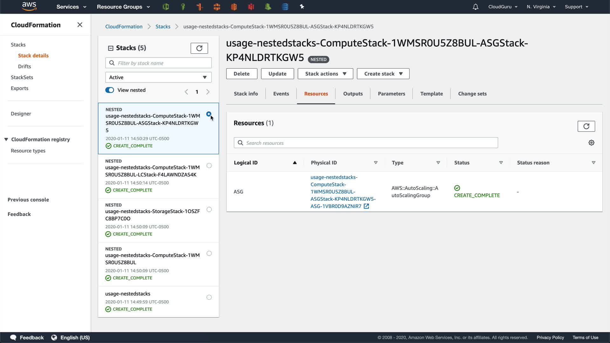Open the Template tab
The width and height of the screenshot is (610, 343).
(431, 94)
